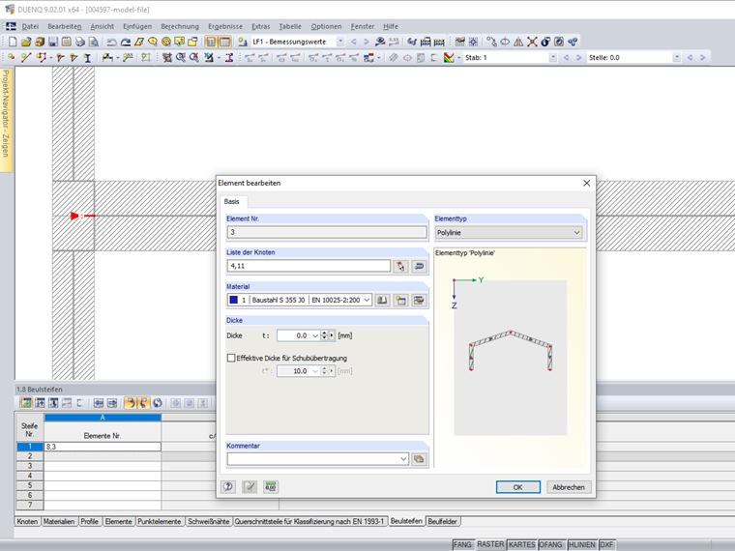735x551 pixels.
Task: Click the edit checkmark icon at dialog bottom
Action: 250,487
